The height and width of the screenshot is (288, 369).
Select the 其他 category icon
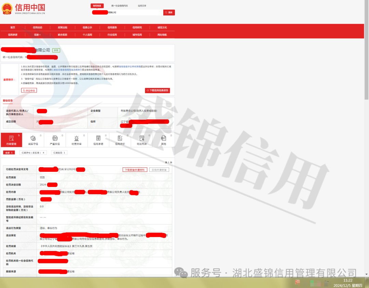pos(164,138)
